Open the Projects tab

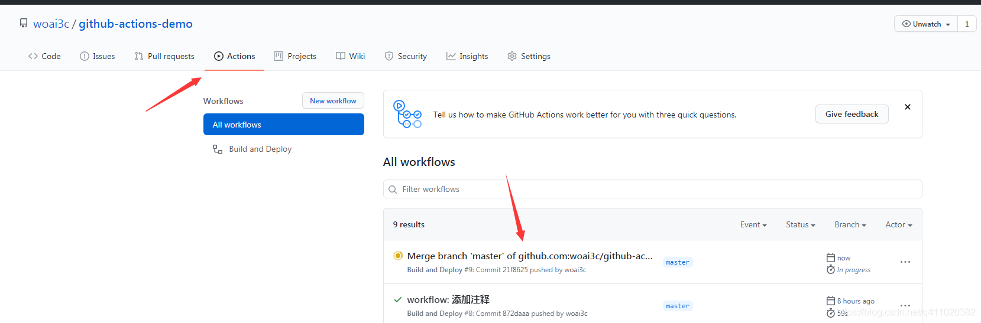(x=295, y=56)
